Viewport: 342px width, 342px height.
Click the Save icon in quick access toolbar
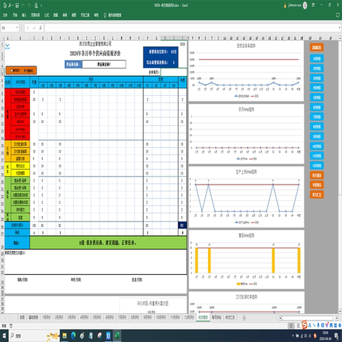coord(17,5)
